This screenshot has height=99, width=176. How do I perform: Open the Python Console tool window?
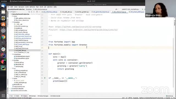pyautogui.click(x=55, y=96)
